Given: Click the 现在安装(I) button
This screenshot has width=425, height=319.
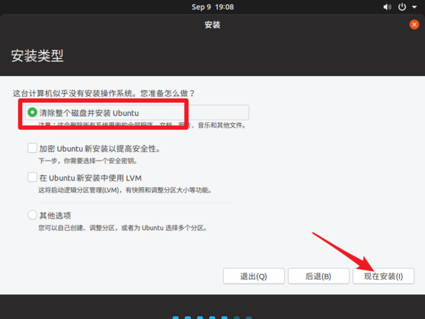Looking at the screenshot, I should pyautogui.click(x=383, y=276).
